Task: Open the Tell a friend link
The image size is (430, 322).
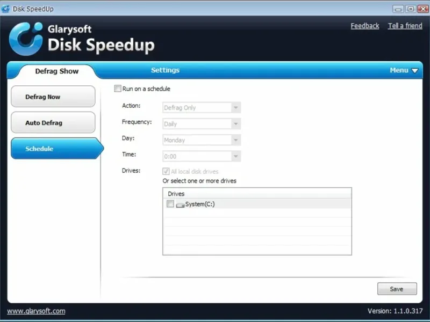Action: pyautogui.click(x=405, y=26)
